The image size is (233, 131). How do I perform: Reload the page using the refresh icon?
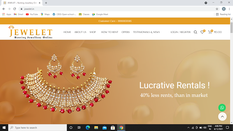[15, 9]
